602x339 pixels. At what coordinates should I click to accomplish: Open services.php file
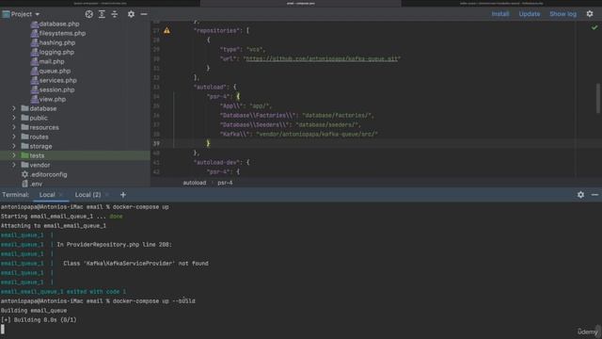tap(57, 80)
